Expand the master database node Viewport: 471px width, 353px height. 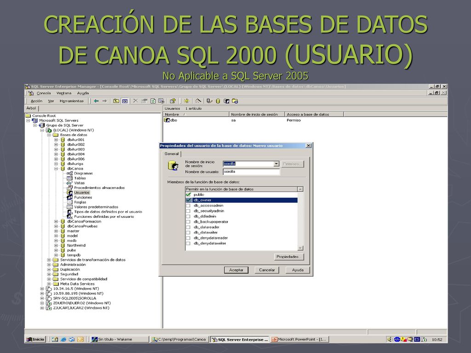click(56, 231)
